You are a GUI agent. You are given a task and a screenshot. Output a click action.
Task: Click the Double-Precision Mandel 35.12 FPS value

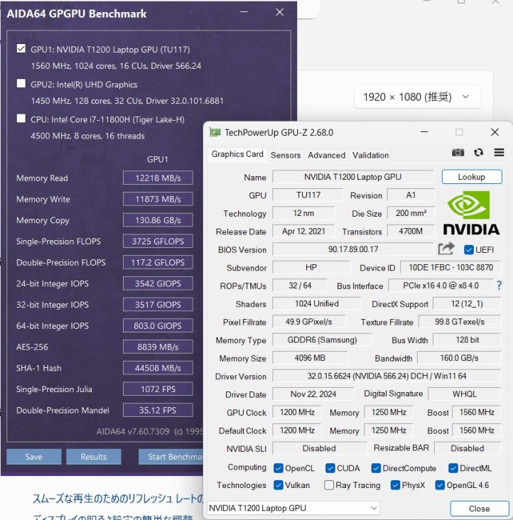click(158, 410)
